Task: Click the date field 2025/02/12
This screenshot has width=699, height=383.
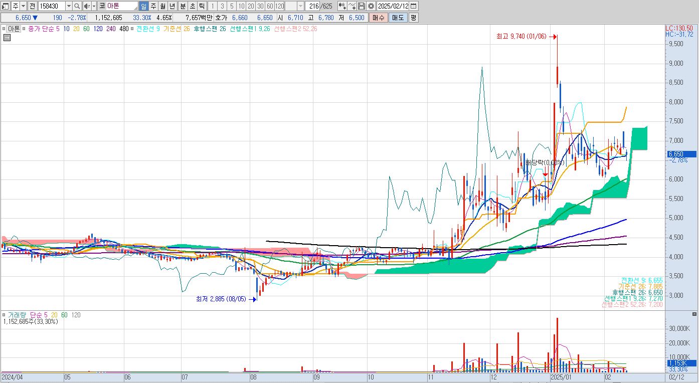Action: (393, 6)
